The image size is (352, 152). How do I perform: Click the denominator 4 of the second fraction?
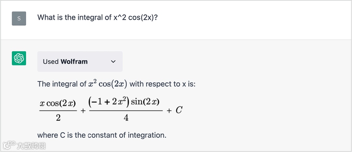click(x=126, y=118)
